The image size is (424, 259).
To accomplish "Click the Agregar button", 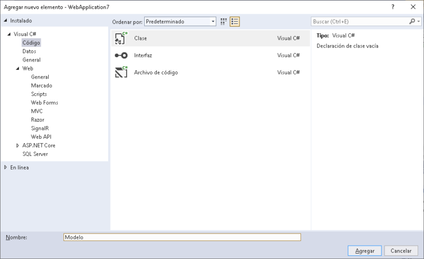I will coord(365,251).
